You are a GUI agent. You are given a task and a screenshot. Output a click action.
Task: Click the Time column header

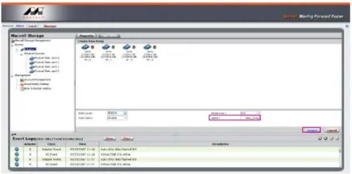pyautogui.click(x=82, y=144)
